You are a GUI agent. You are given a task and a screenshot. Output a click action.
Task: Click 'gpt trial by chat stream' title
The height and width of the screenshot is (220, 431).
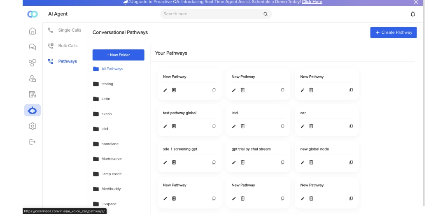(251, 149)
